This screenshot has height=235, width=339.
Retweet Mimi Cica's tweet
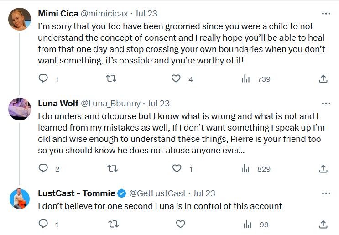click(111, 79)
